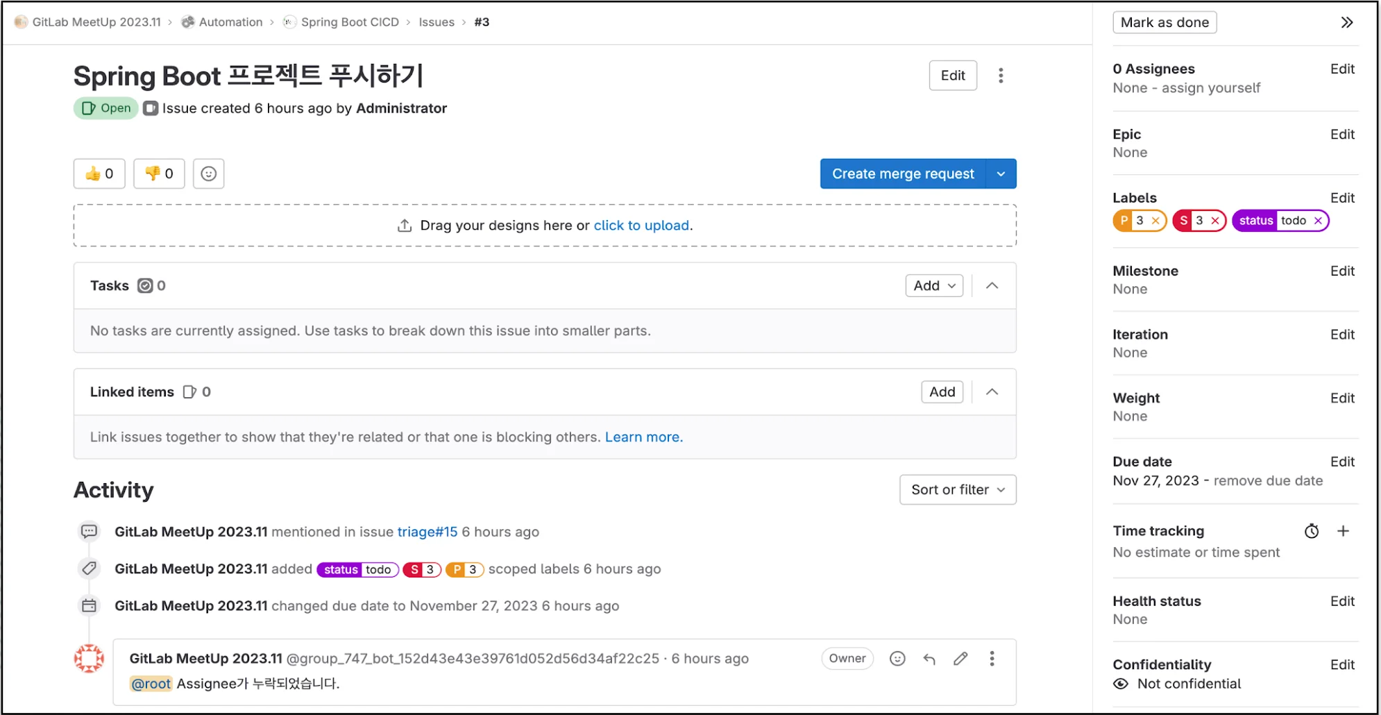
Task: Open the Sort or filter dropdown
Action: (x=957, y=489)
